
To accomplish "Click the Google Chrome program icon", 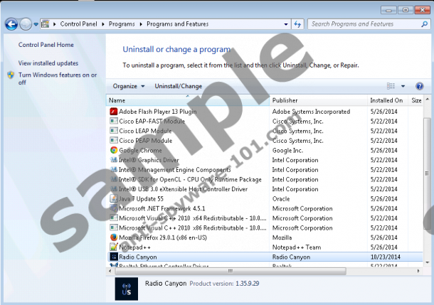I will tap(113, 150).
